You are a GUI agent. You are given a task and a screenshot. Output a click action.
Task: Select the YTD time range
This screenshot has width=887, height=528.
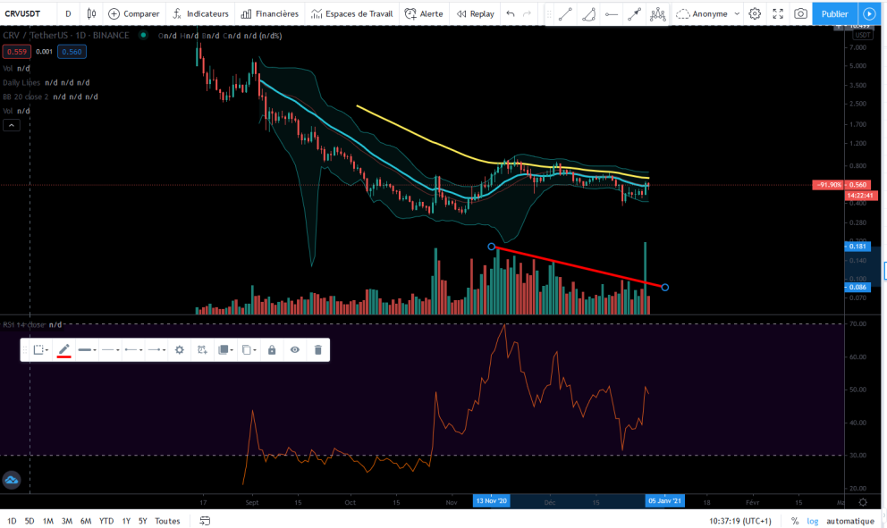pos(106,521)
